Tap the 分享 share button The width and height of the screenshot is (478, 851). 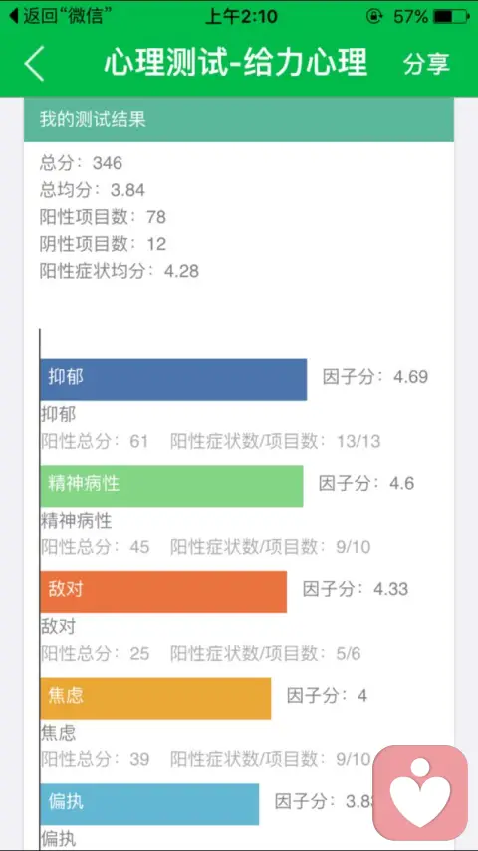(x=426, y=64)
